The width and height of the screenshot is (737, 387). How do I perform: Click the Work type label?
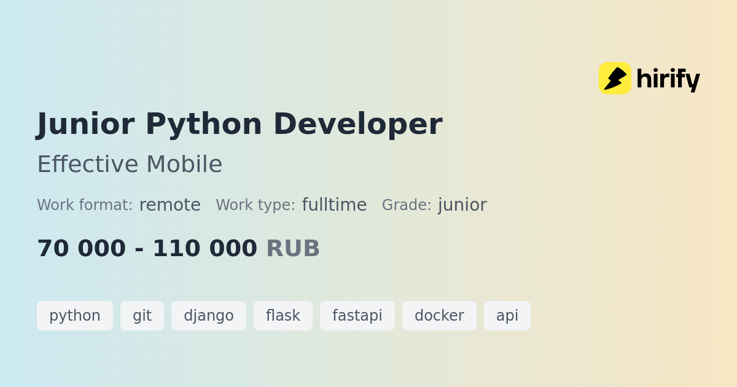255,205
